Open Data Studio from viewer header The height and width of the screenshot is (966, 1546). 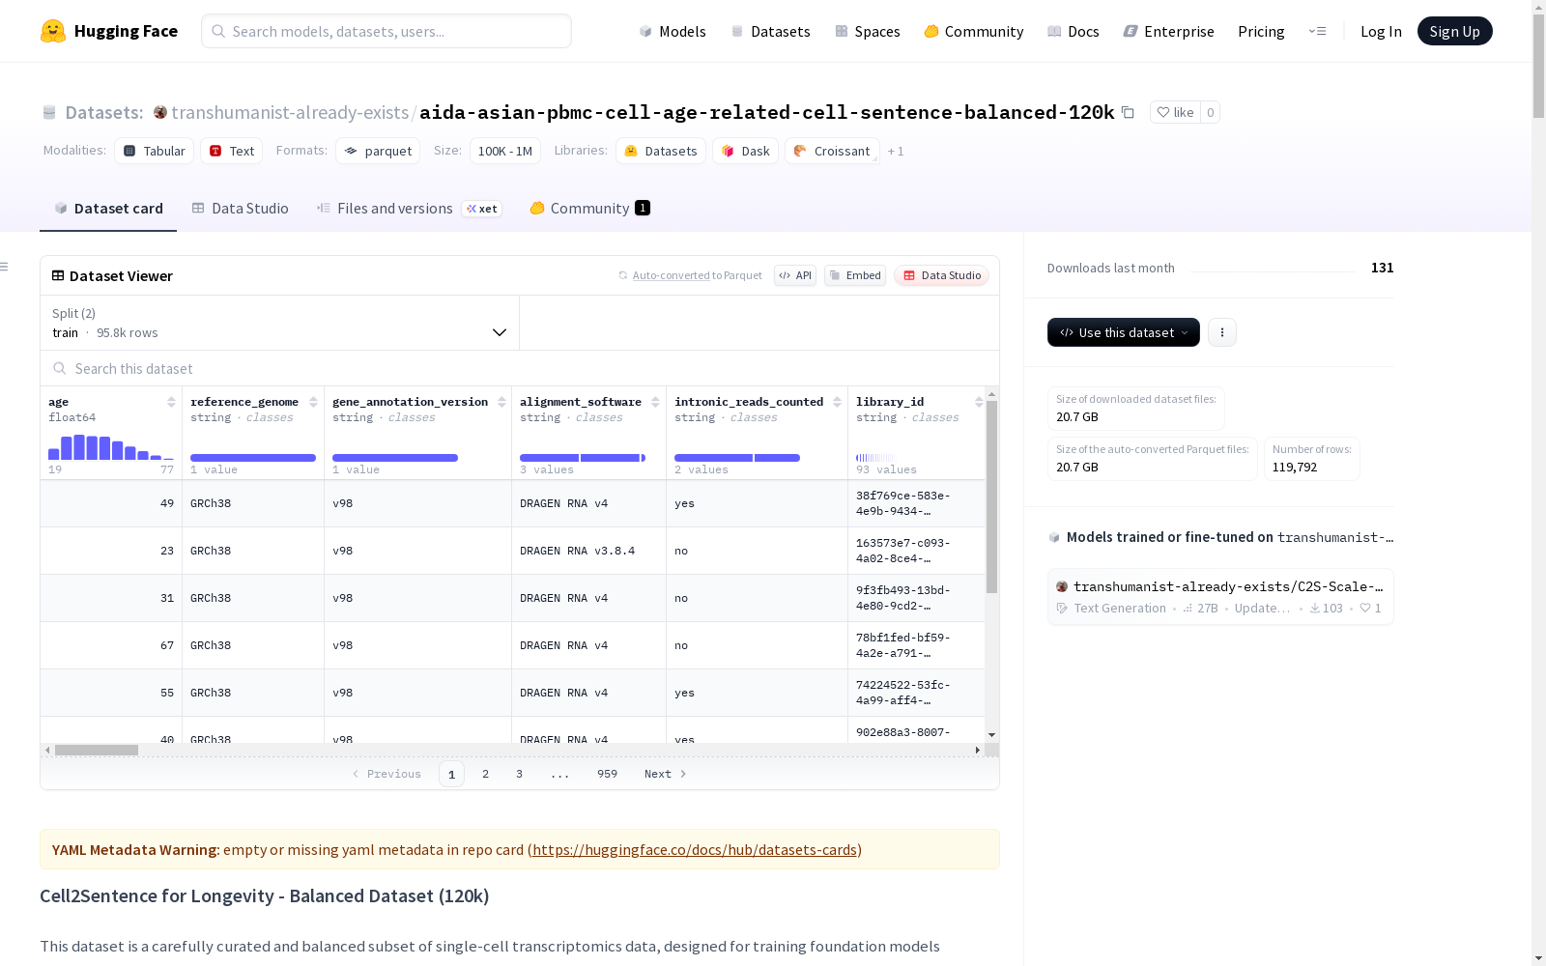(942, 275)
